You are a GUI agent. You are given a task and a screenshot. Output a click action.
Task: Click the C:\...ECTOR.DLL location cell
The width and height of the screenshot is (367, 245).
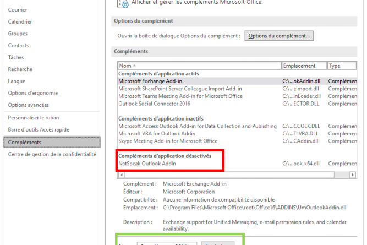click(x=301, y=104)
